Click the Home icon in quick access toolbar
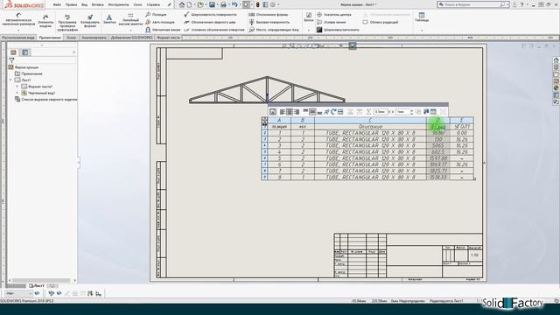560x315 pixels. tap(182, 4)
